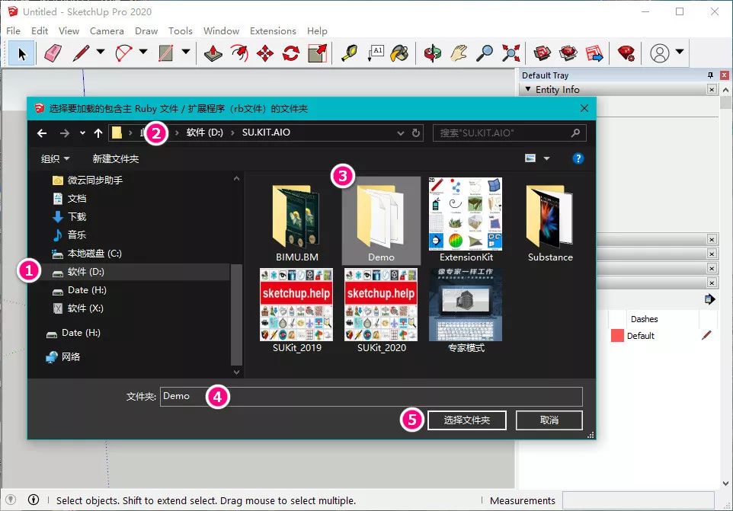This screenshot has width=733, height=511.
Task: Select the ExtensionKit folder
Action: pyautogui.click(x=466, y=221)
